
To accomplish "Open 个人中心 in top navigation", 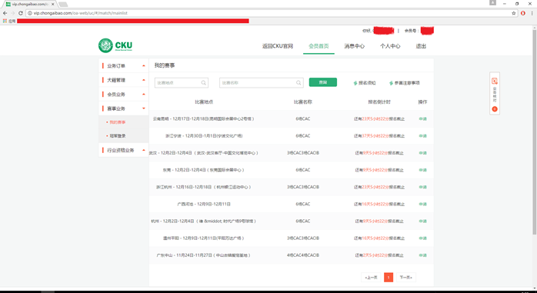I will [x=390, y=46].
